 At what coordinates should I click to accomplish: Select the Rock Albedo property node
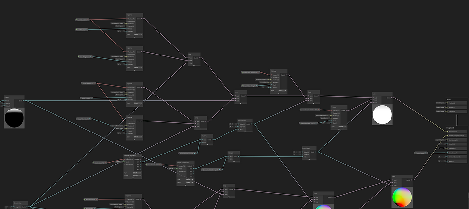pos(82,20)
